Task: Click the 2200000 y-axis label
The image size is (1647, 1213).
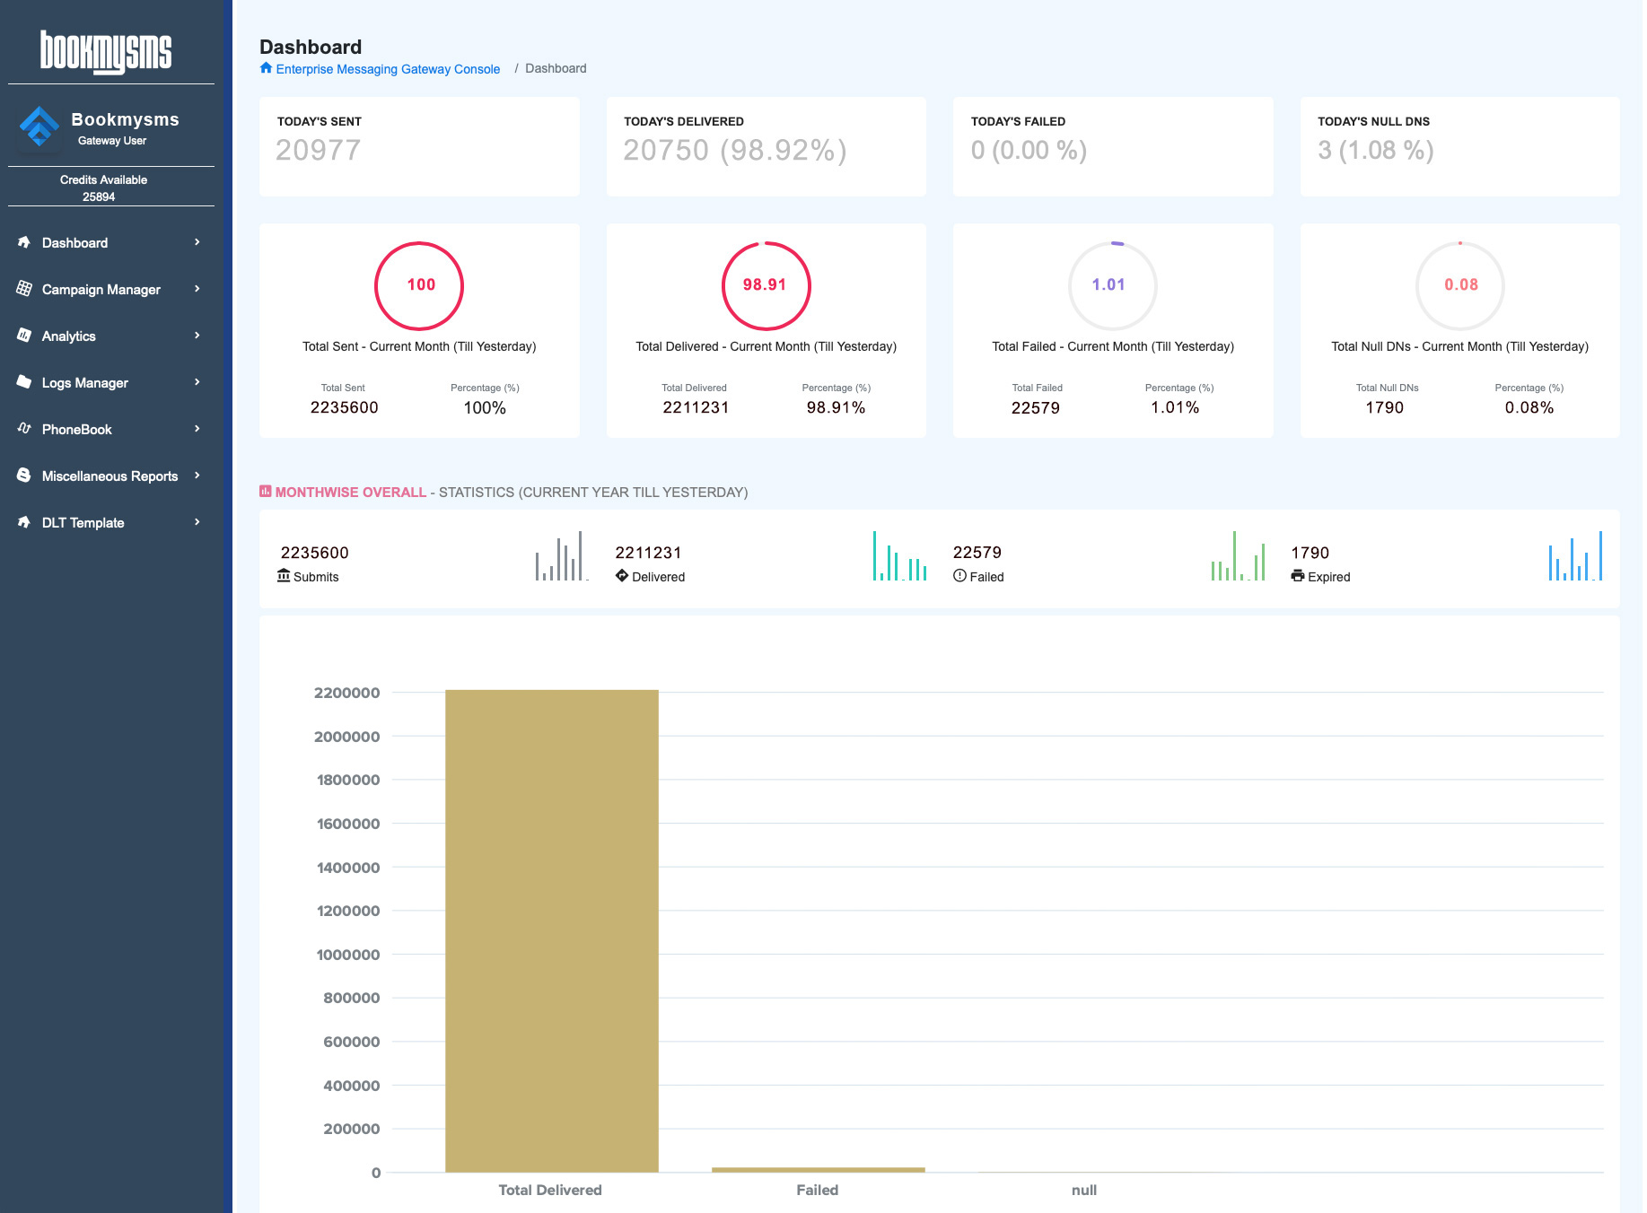Action: pos(347,693)
